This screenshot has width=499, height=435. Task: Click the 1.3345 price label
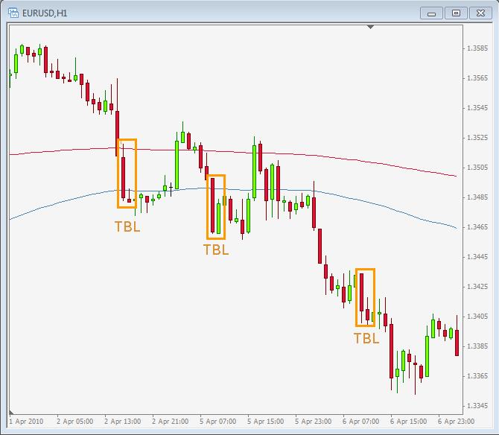tap(477, 406)
